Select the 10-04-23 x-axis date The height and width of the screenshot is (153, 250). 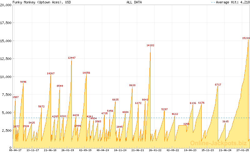(190, 150)
